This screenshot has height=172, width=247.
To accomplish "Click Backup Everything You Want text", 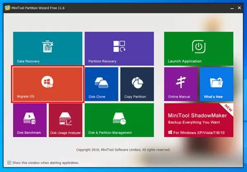I will pos(194,122).
